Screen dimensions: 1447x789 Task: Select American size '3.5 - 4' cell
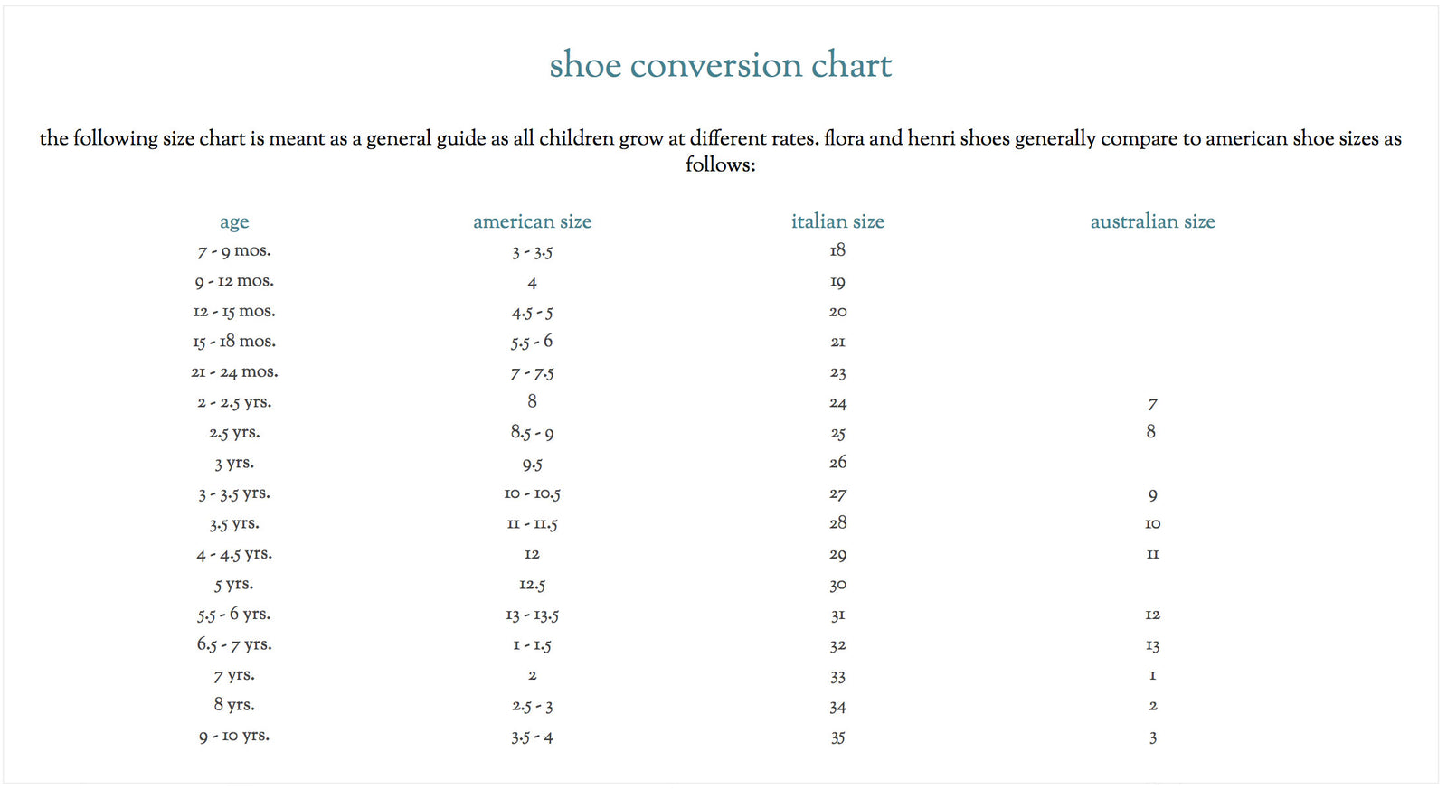(x=532, y=737)
